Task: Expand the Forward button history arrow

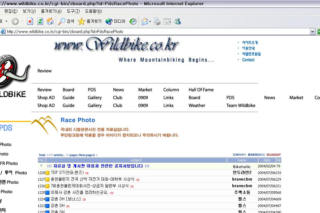Action: tap(22, 21)
